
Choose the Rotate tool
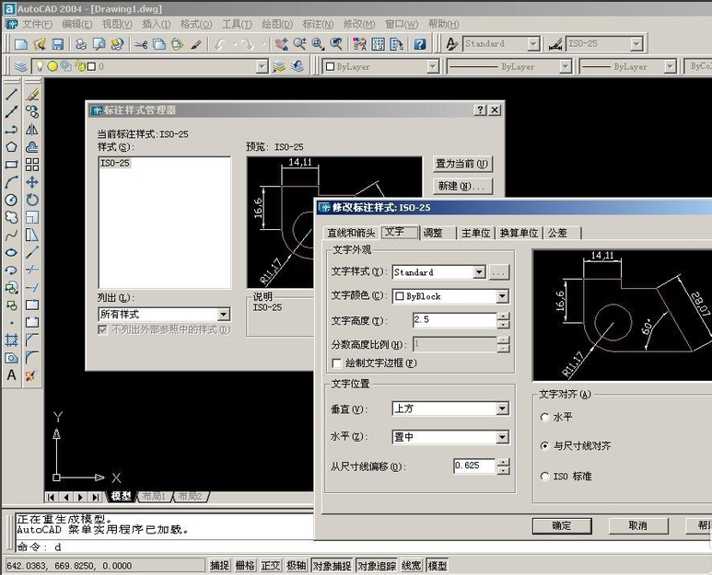[x=32, y=200]
